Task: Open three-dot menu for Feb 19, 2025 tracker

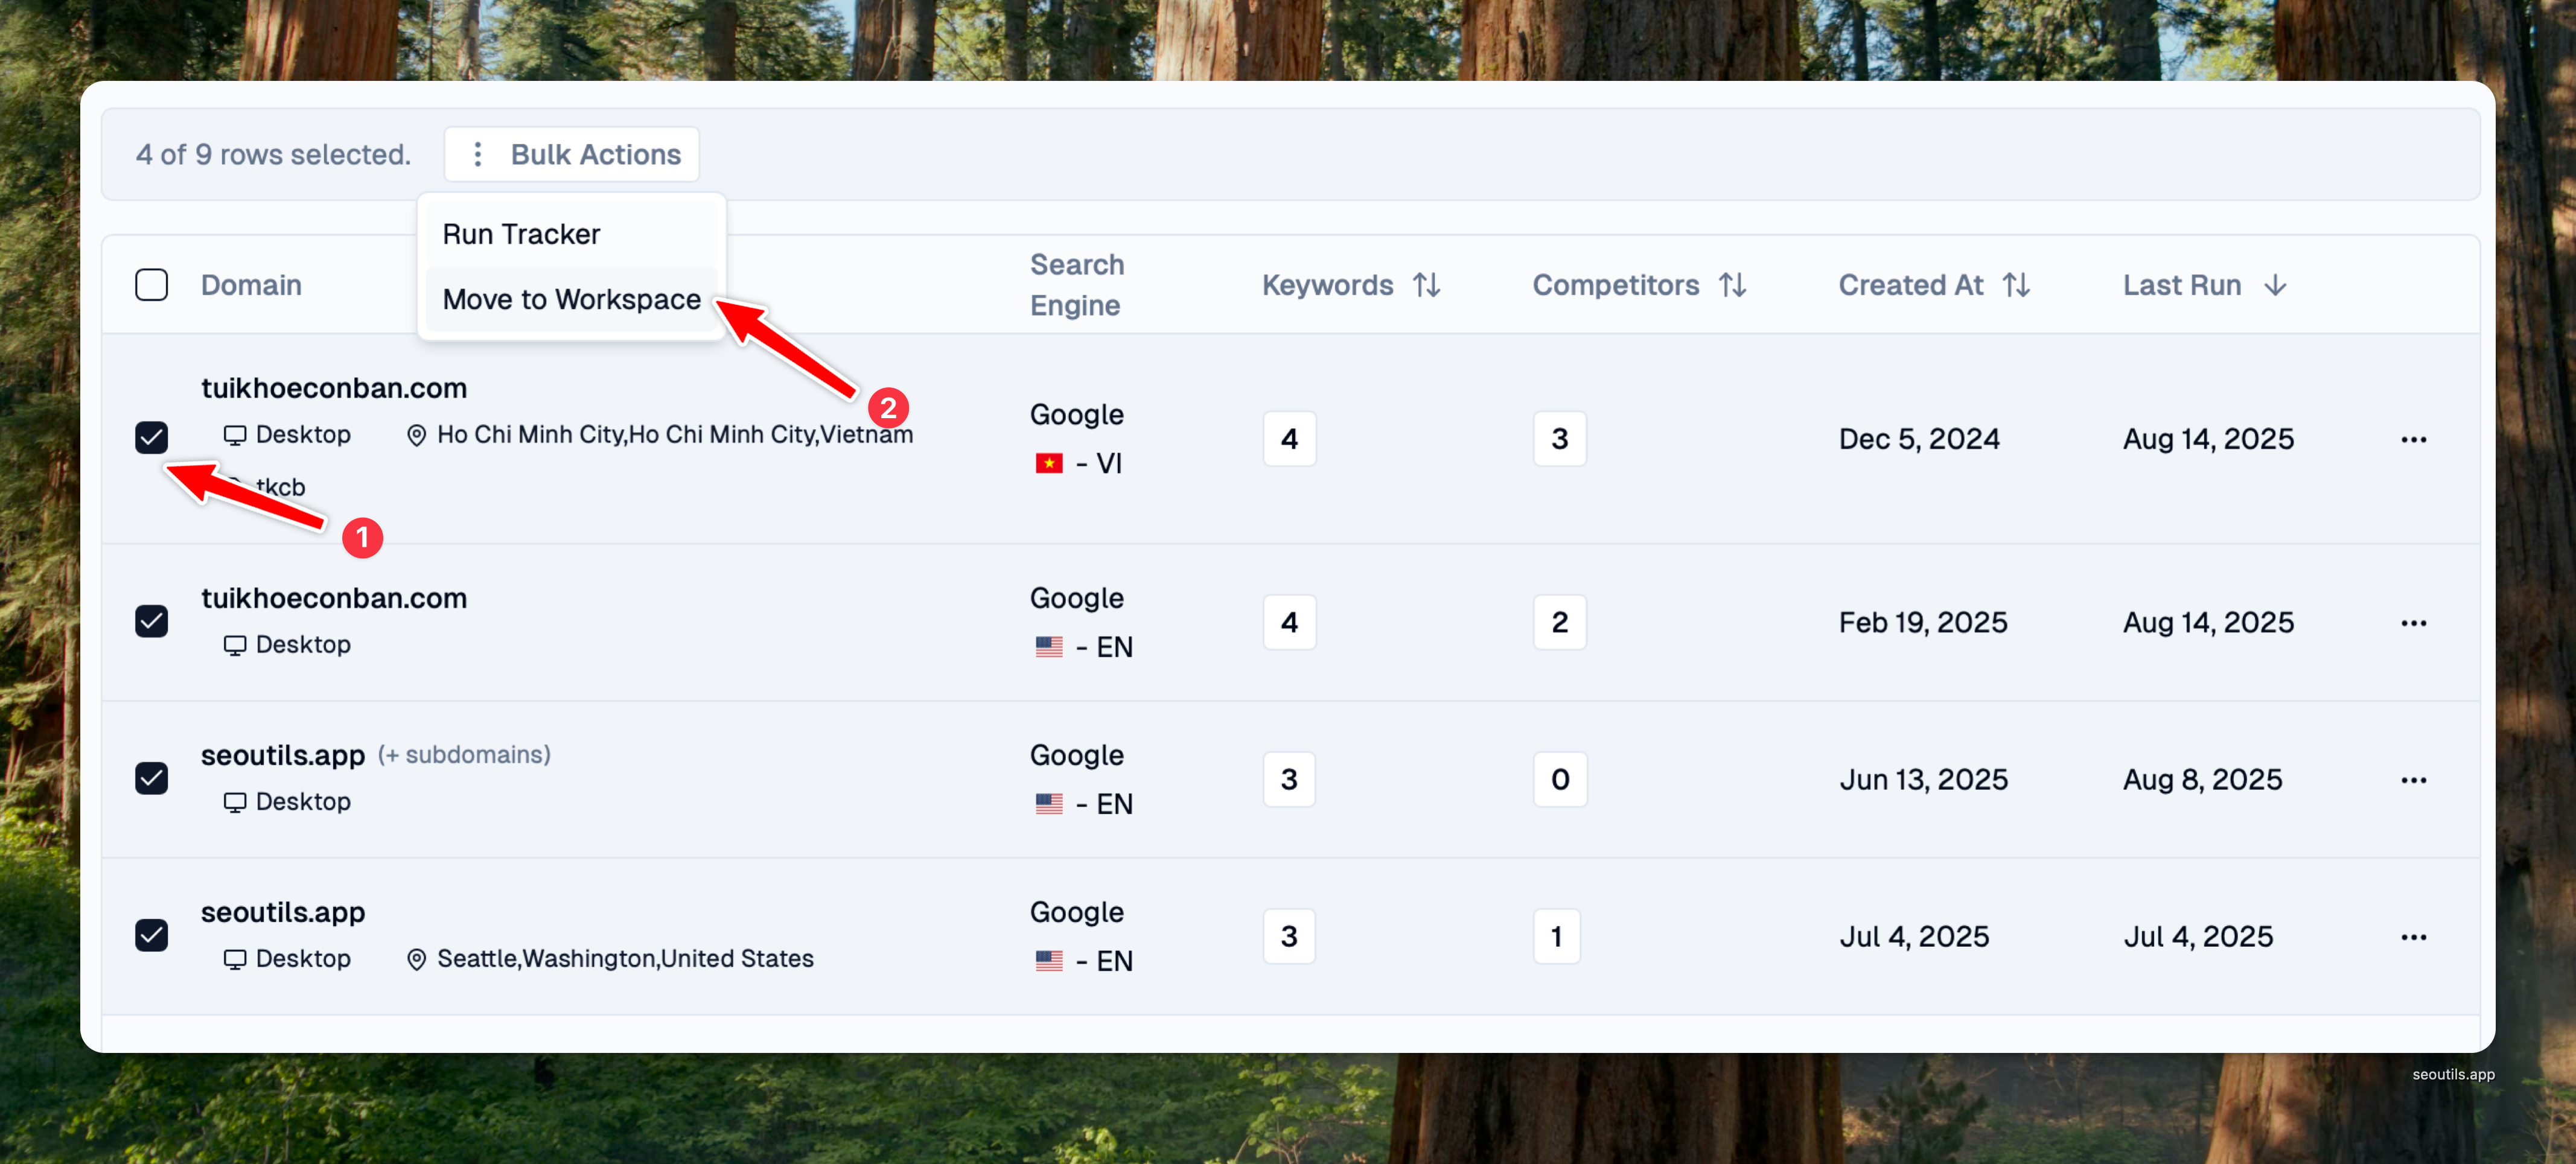Action: (x=2413, y=623)
